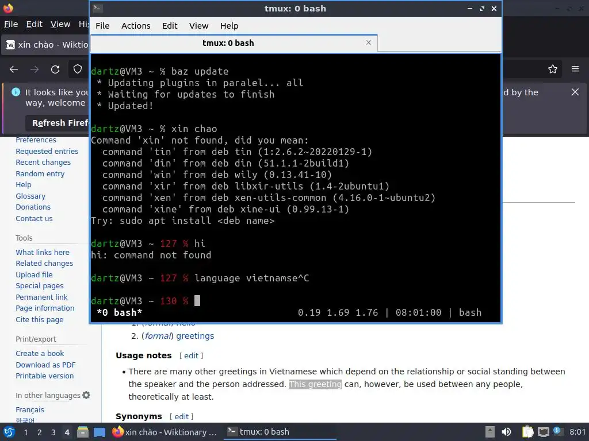Open the start menu icon in taskbar

(9, 432)
